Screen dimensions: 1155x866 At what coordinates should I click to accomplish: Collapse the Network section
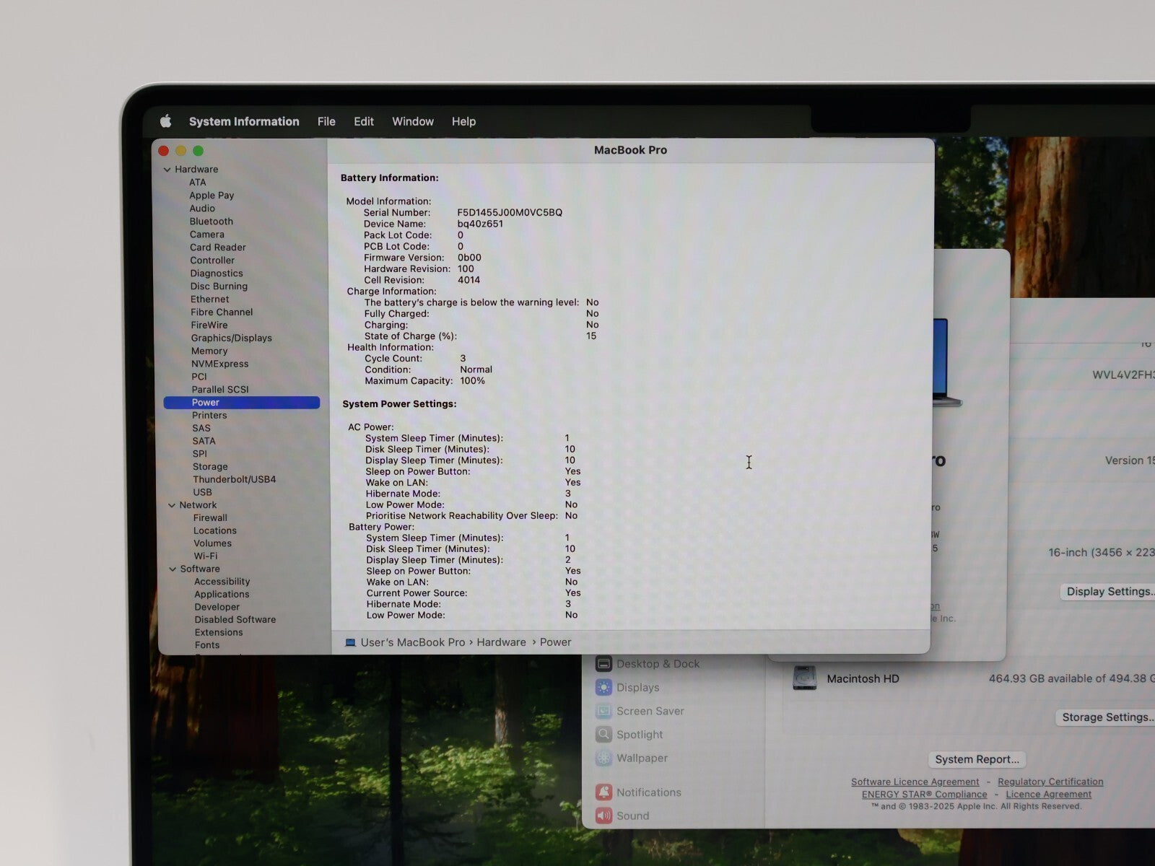[x=172, y=505]
